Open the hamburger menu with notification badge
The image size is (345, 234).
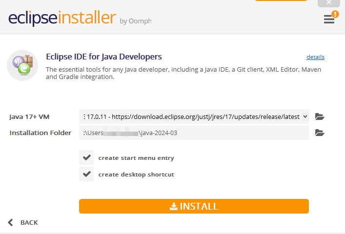329,19
